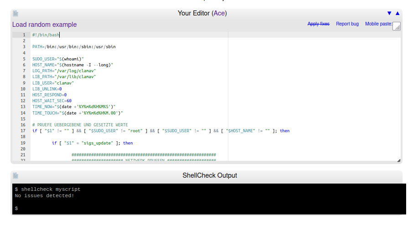Screen dimensions: 418x229
Task: Click the Apply fixes link
Action: point(318,24)
